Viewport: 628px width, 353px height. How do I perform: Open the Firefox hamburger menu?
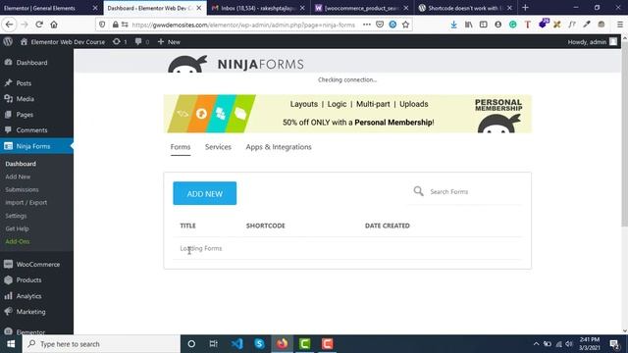[619, 25]
